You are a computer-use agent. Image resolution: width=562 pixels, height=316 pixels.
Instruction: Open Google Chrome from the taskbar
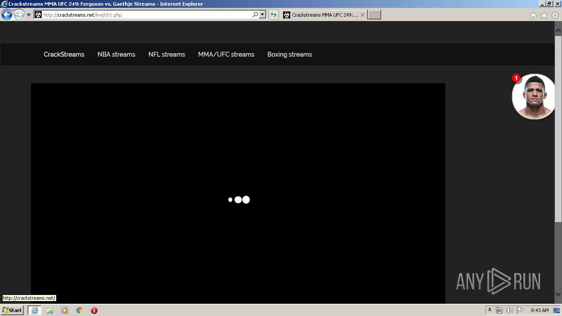click(x=79, y=310)
